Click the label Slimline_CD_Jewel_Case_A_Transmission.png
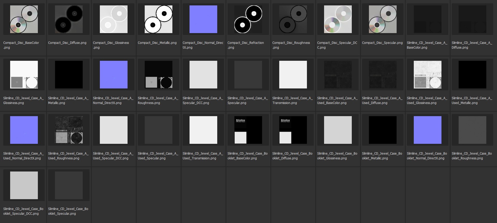Screen dimensions: 497x223 293,100
